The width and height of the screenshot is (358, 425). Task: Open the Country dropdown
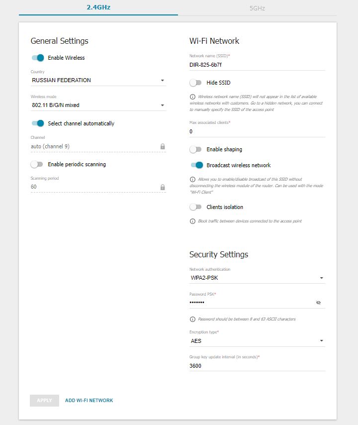(x=98, y=80)
